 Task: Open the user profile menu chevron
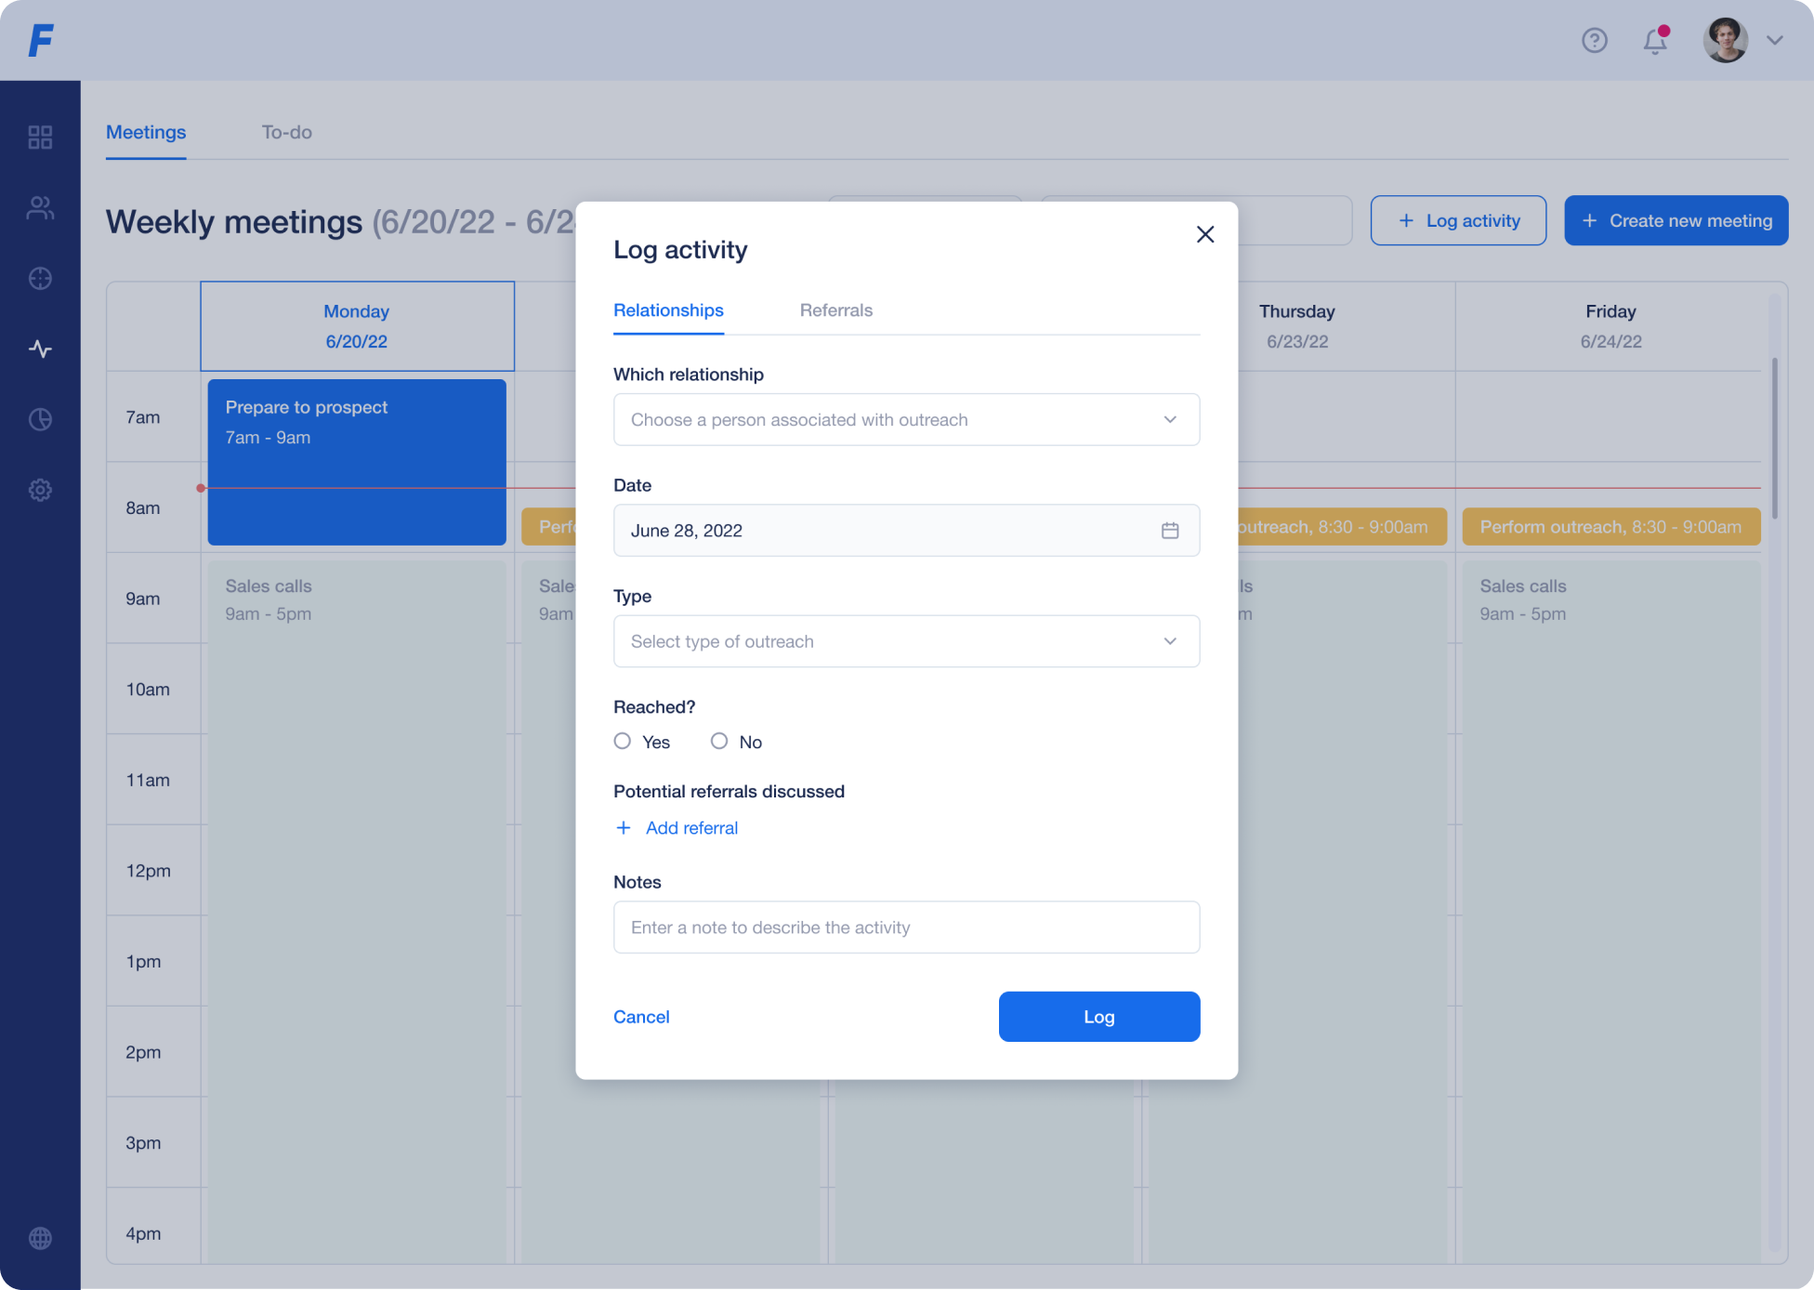point(1775,41)
